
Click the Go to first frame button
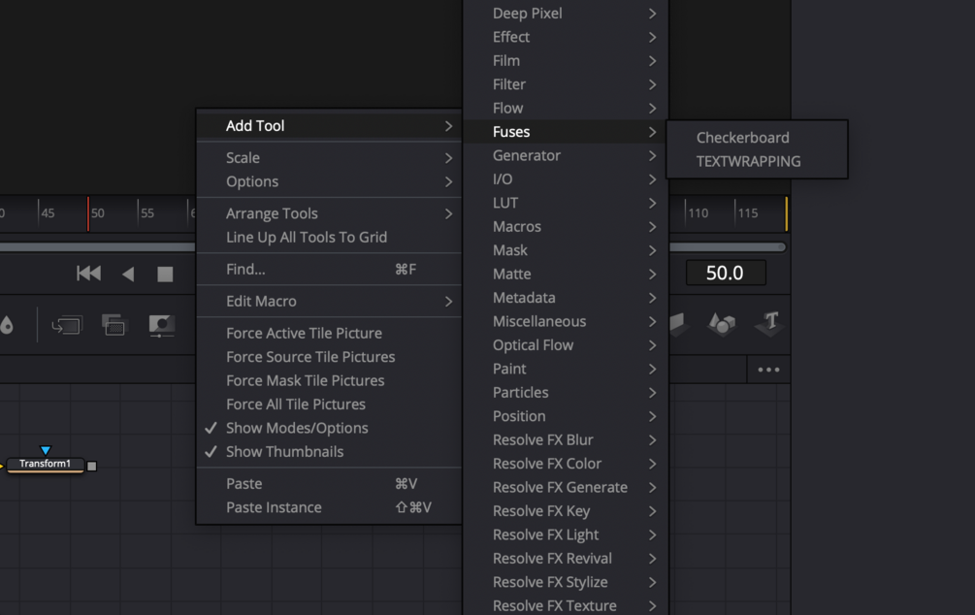coord(88,274)
